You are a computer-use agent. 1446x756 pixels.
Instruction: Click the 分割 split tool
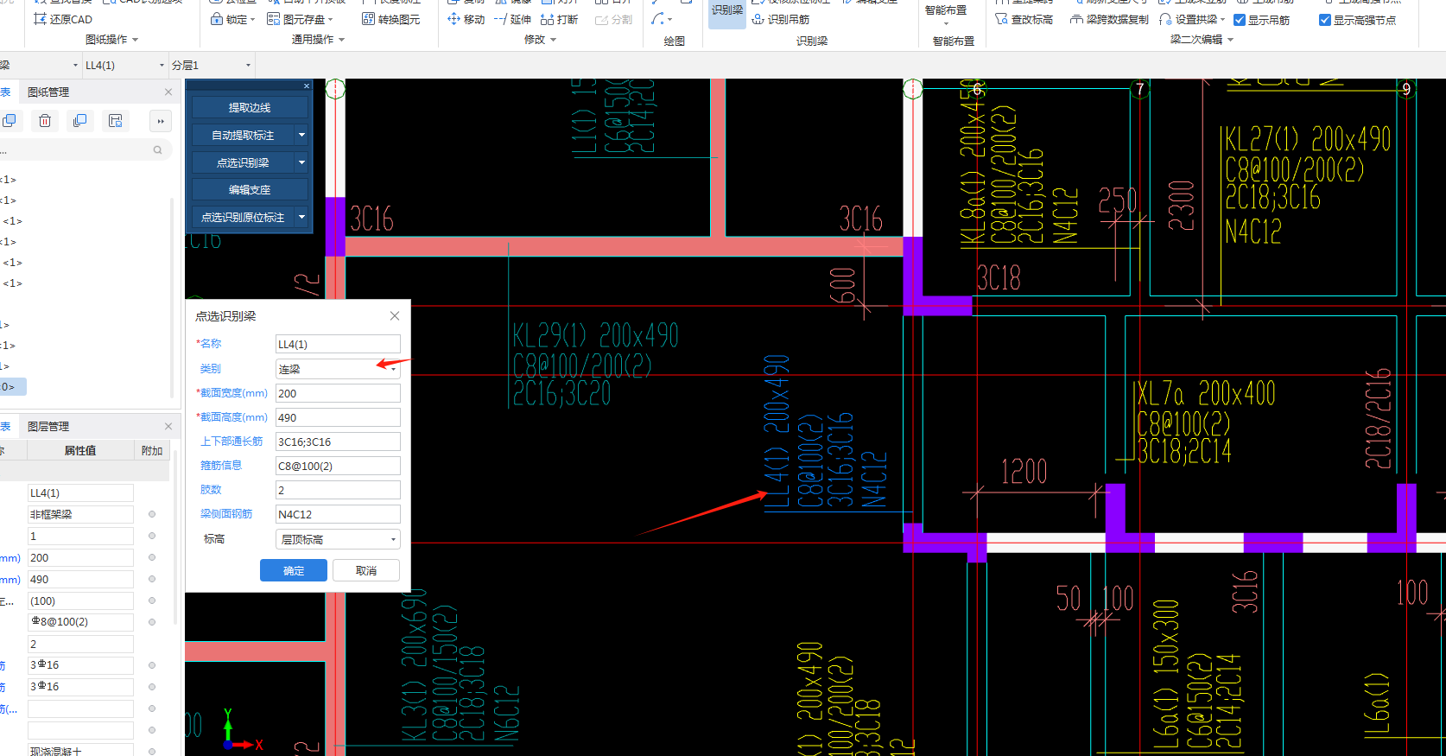(x=613, y=19)
